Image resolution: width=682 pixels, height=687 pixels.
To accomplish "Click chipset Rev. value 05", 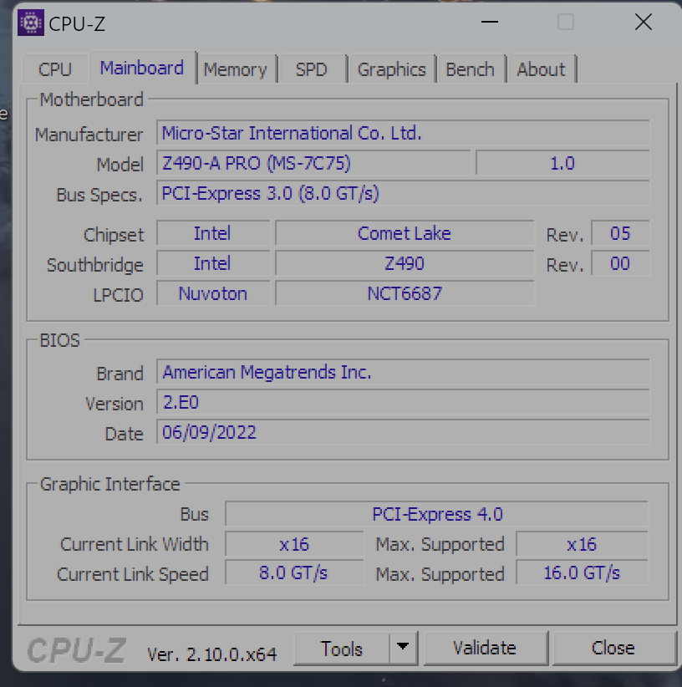I will point(620,233).
